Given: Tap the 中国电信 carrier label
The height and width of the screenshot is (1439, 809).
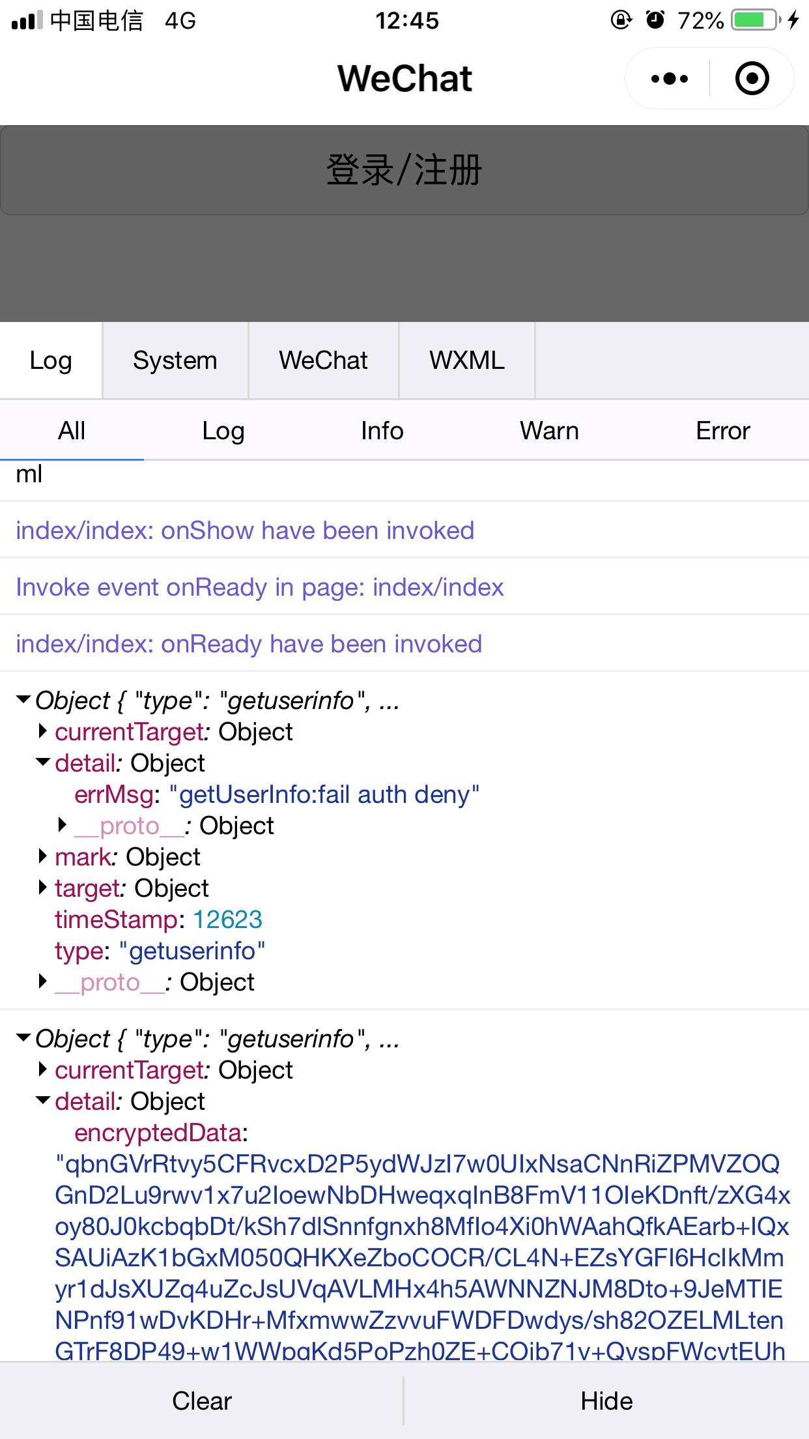Looking at the screenshot, I should pyautogui.click(x=96, y=20).
